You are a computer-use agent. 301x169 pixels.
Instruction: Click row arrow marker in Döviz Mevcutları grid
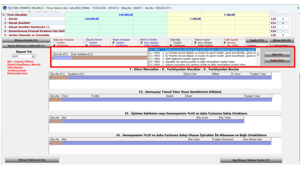50,77
